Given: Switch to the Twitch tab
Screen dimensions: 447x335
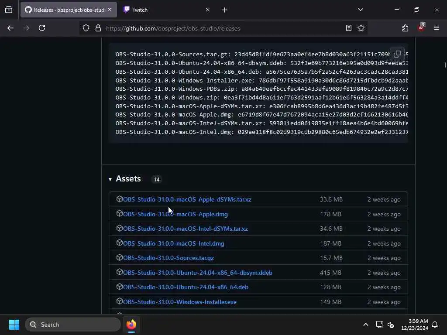Looking at the screenshot, I should pyautogui.click(x=140, y=10).
